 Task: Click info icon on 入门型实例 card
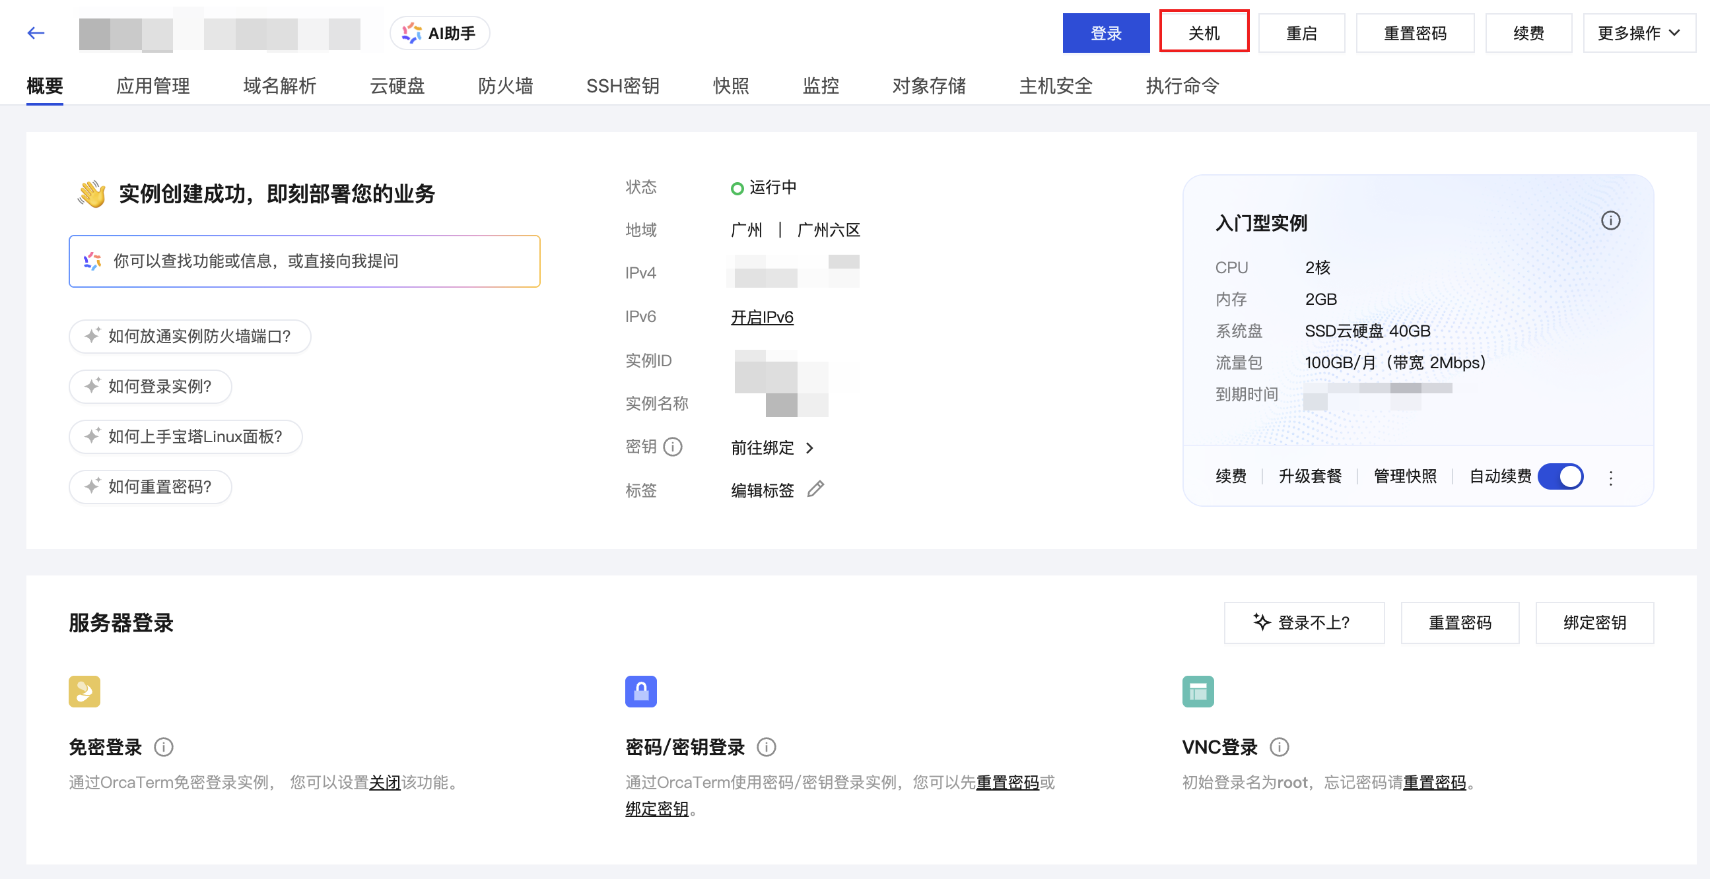tap(1610, 221)
